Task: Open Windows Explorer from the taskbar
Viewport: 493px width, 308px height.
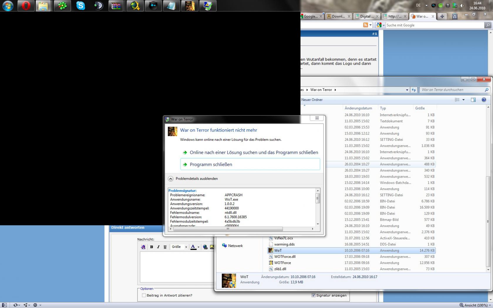Action: (43, 6)
